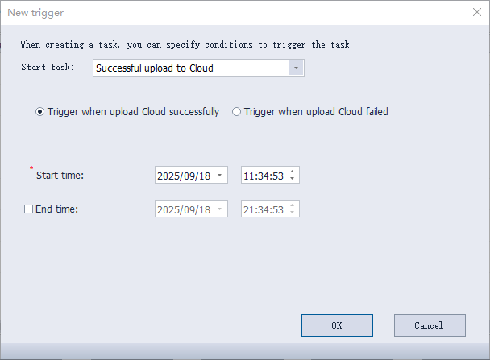The width and height of the screenshot is (490, 360).
Task: Increment End time using the up arrow
Action: [x=293, y=205]
